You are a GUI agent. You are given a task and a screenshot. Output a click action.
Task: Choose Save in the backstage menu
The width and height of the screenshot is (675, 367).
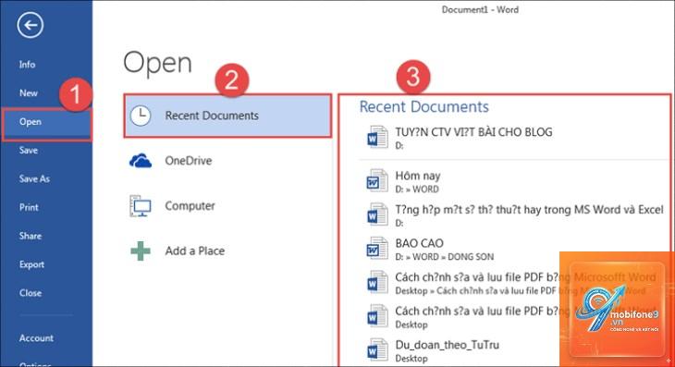29,150
